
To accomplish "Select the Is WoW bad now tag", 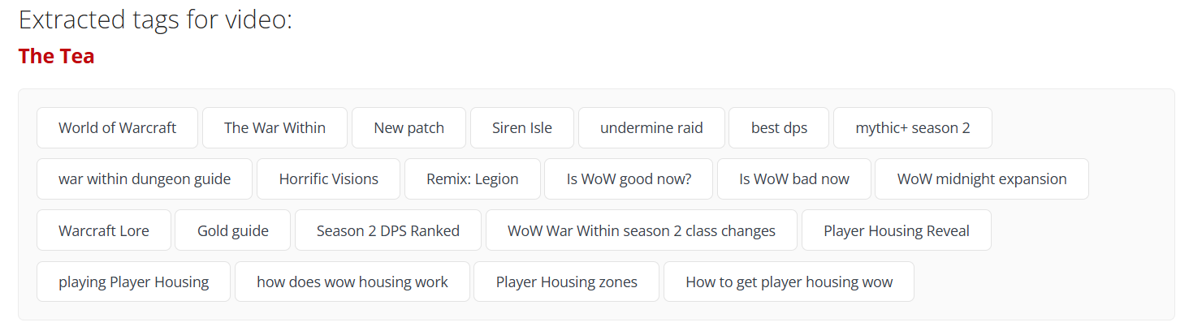I will coord(794,179).
